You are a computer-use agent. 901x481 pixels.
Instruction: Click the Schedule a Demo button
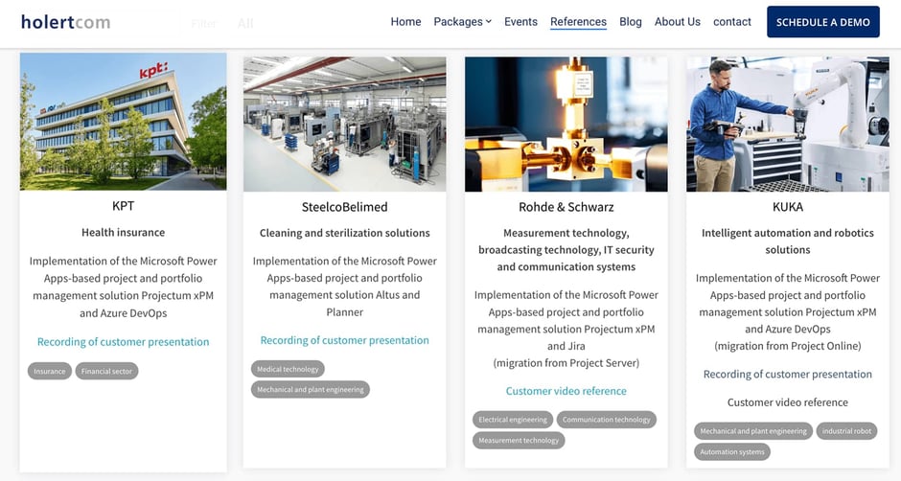click(x=822, y=22)
